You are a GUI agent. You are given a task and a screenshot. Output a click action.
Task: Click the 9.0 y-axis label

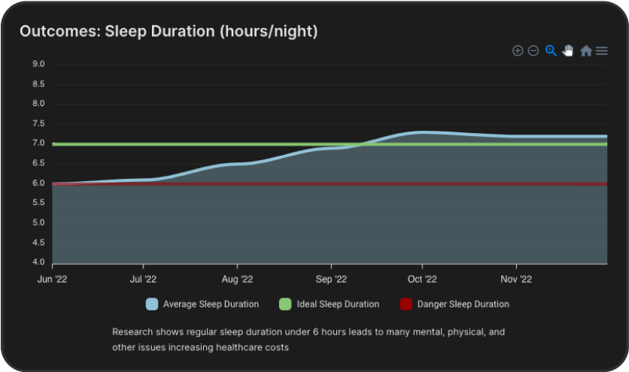click(38, 65)
